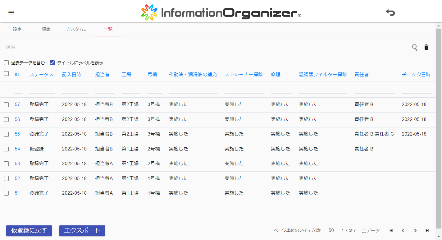Switch to the 設定 tab
The width and height of the screenshot is (442, 240).
[x=17, y=29]
